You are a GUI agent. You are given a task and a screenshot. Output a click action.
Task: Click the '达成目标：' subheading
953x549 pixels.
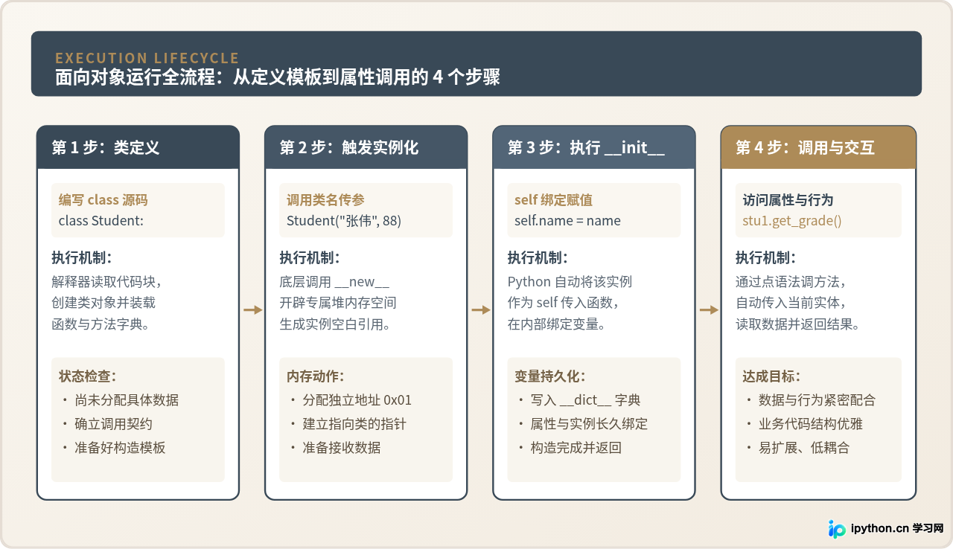click(772, 376)
